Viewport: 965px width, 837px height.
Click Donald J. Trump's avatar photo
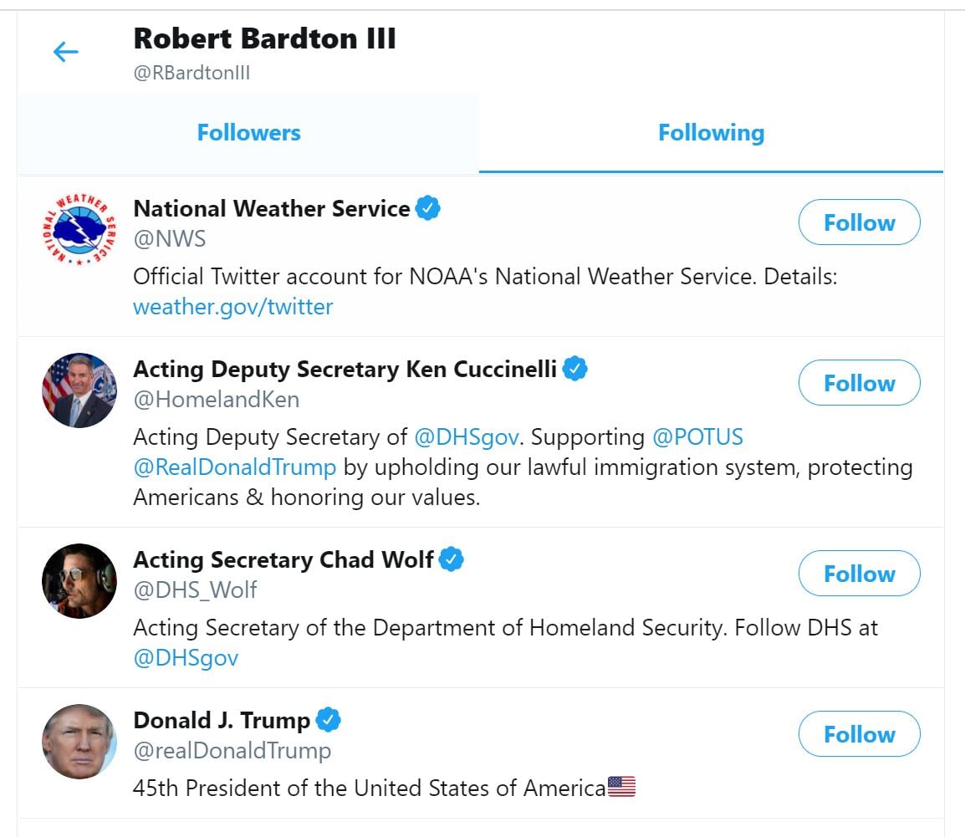click(79, 742)
